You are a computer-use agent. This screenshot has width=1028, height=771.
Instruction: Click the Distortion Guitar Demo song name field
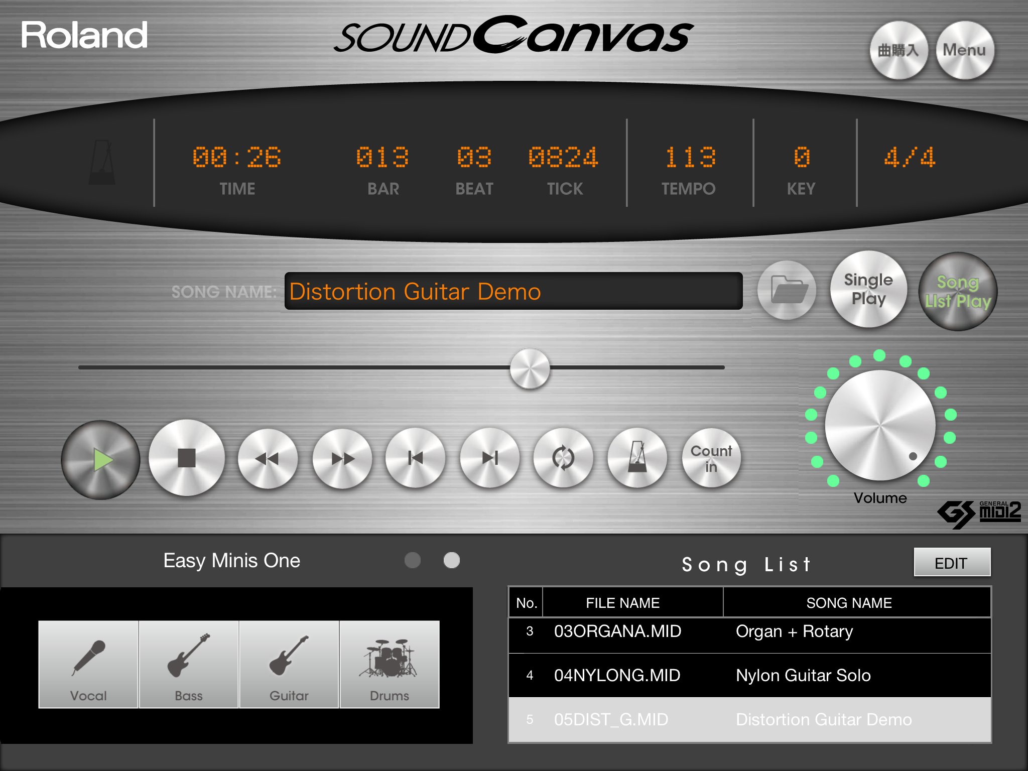[x=513, y=291]
